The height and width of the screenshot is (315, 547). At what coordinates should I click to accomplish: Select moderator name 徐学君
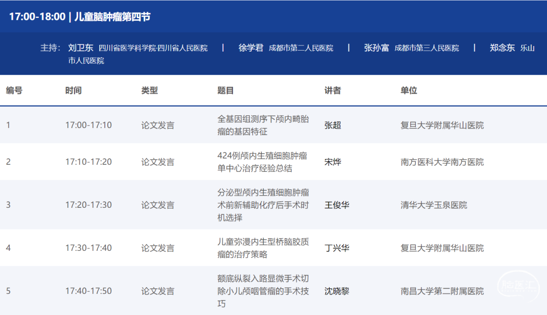click(251, 48)
